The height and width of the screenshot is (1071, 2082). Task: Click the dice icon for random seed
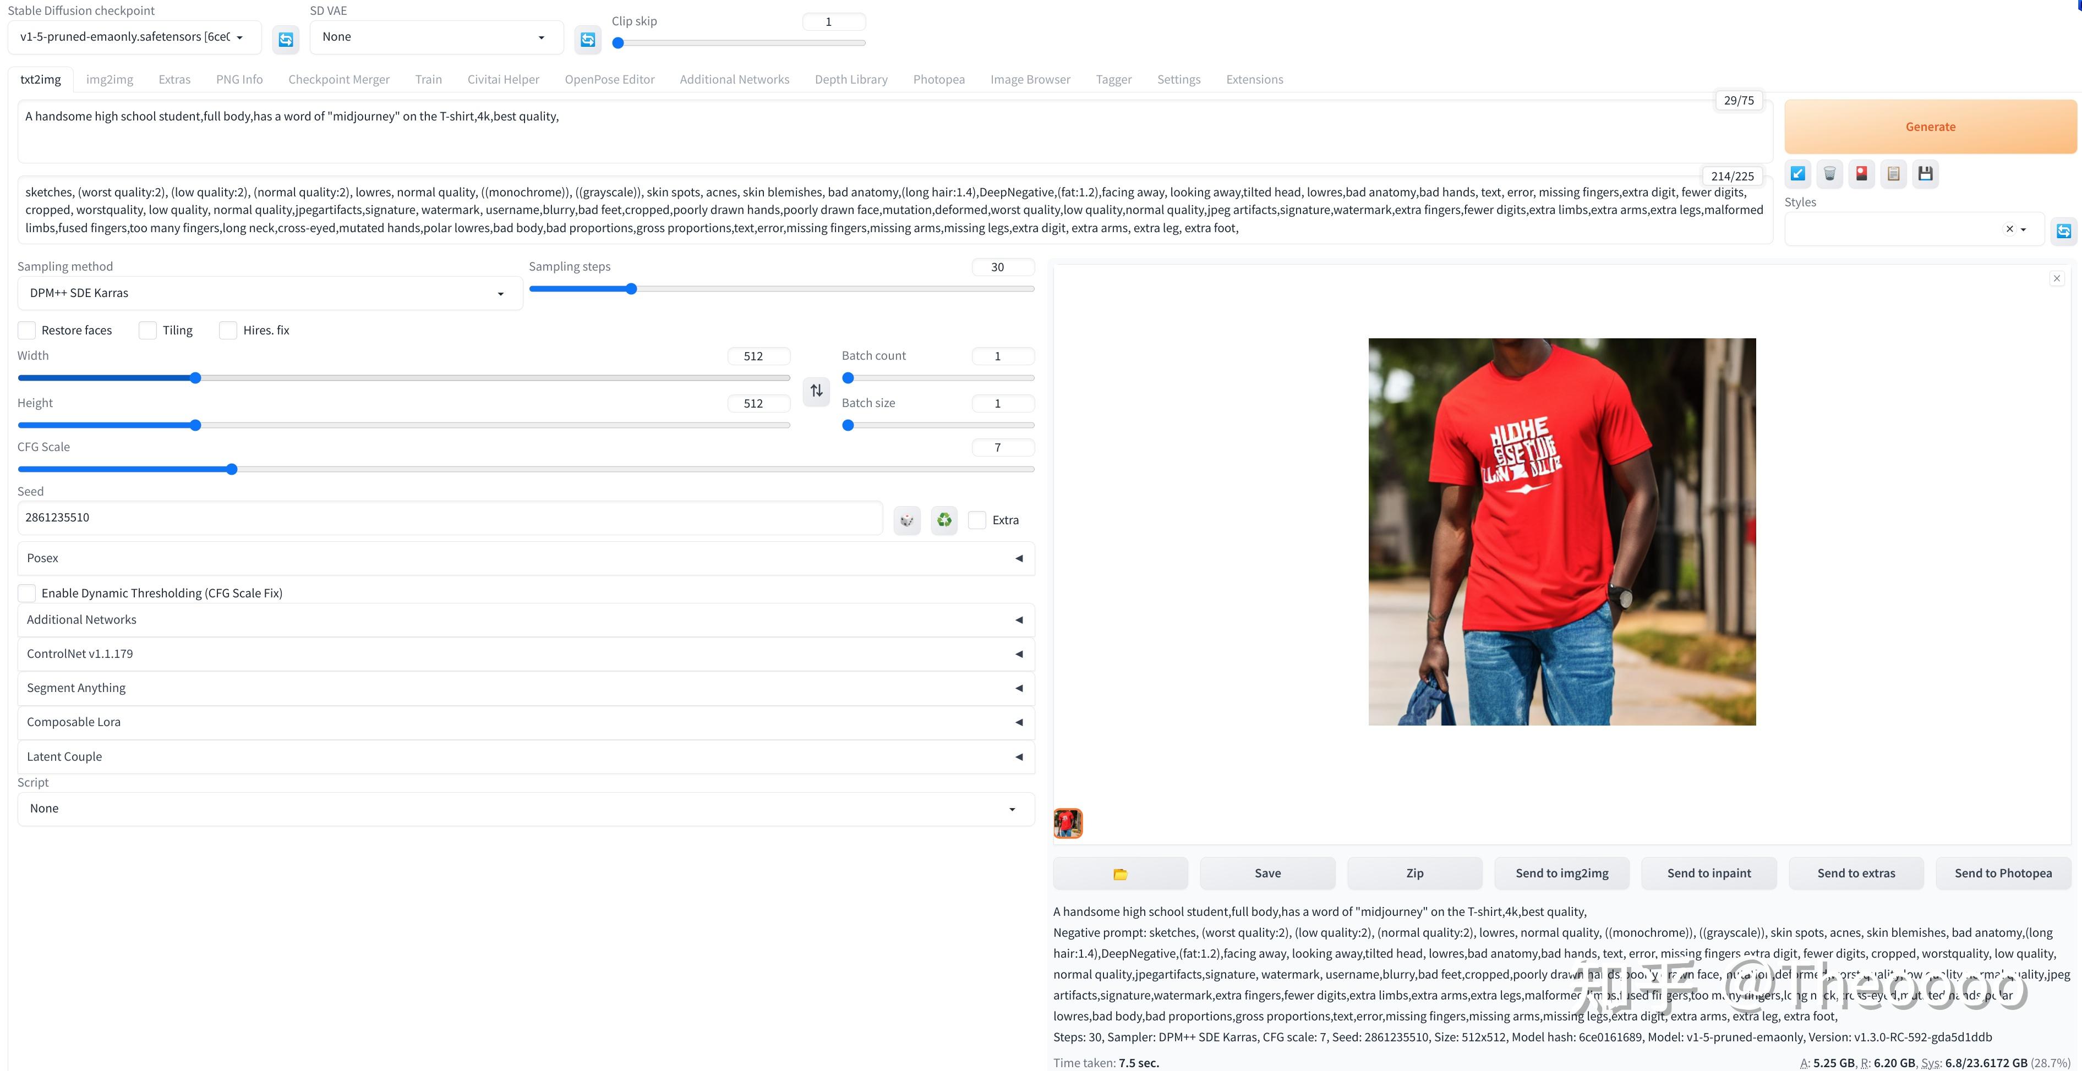tap(907, 520)
